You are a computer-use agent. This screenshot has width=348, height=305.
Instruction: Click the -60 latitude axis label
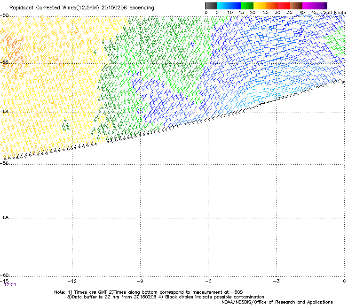click(x=4, y=275)
